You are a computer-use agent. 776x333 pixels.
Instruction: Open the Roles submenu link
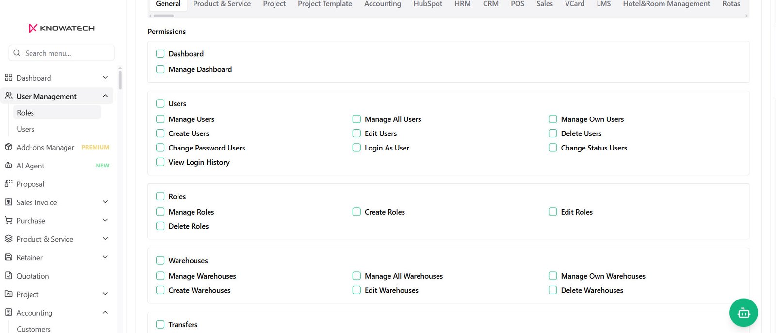coord(57,113)
